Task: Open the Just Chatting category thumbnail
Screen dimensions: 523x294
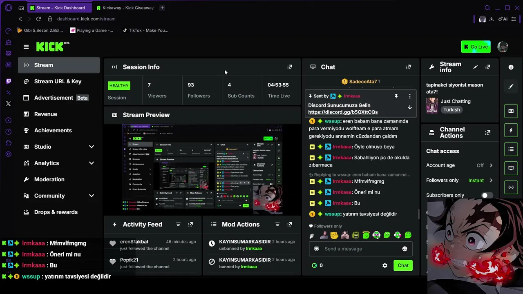Action: tap(432, 105)
